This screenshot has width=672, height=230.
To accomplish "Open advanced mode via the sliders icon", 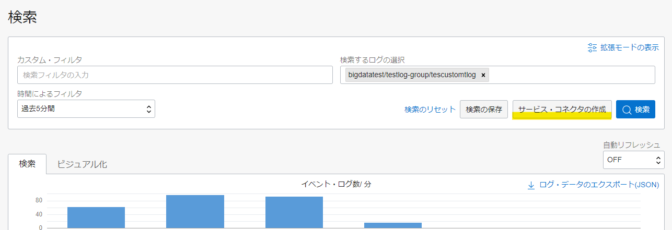I will 592,47.
